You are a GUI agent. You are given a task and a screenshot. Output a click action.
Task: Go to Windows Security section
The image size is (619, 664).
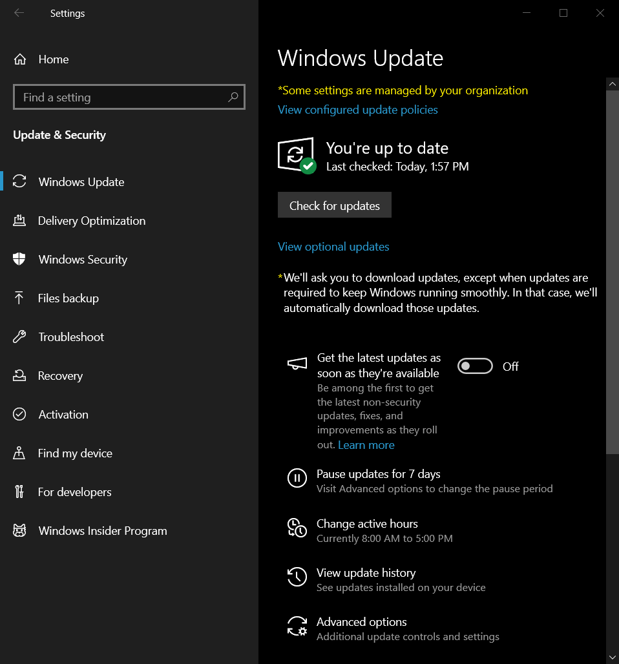[x=129, y=259]
